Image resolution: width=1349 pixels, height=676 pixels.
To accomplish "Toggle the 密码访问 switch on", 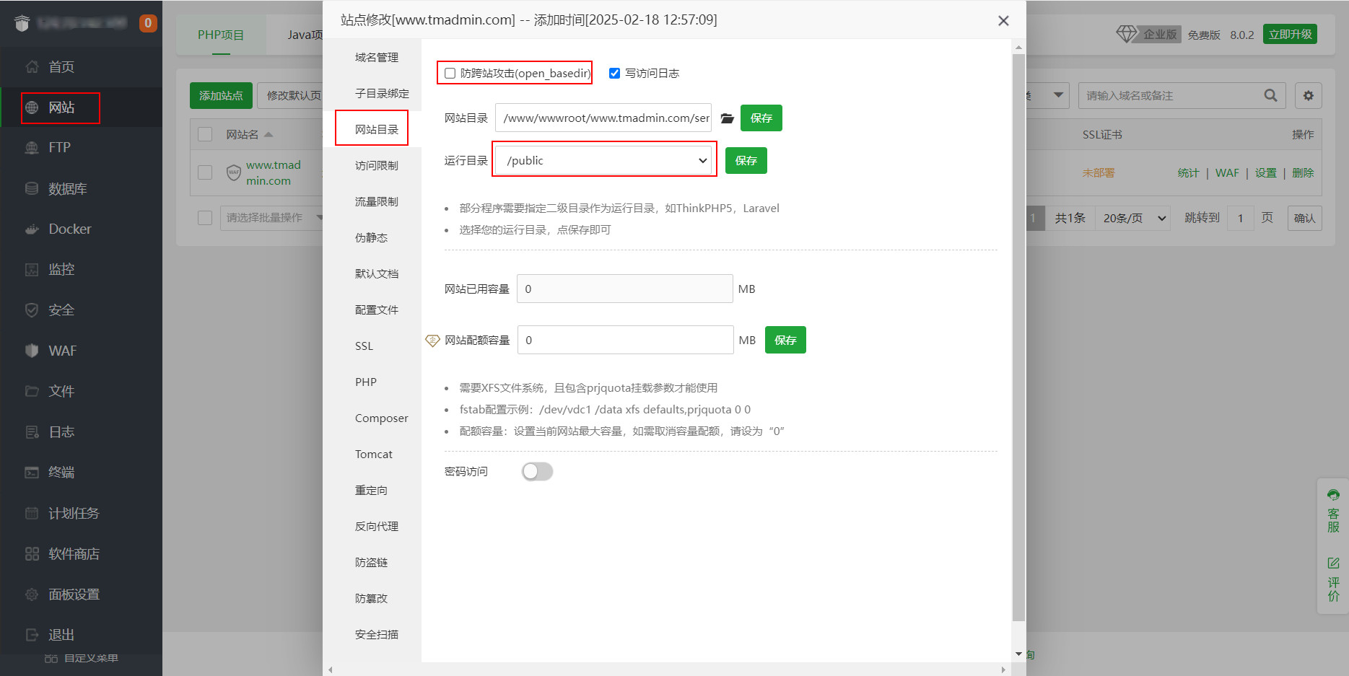I will [x=537, y=472].
